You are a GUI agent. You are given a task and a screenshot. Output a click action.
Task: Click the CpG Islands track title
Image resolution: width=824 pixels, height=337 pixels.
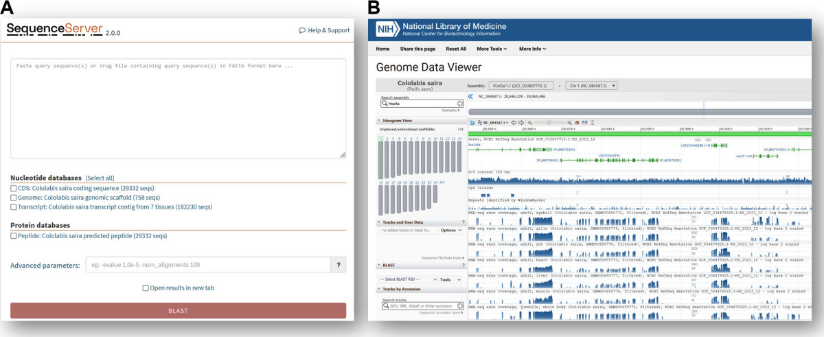480,186
